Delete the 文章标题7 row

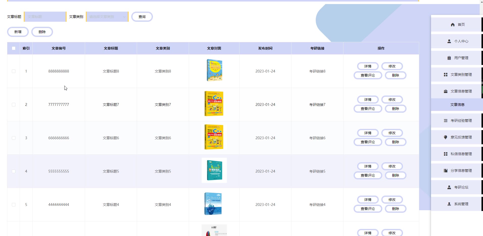[x=395, y=109]
